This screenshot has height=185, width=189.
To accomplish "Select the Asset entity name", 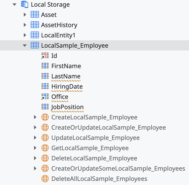I will (x=49, y=15).
